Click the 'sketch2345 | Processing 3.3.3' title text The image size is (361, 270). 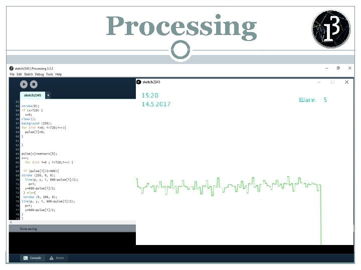[x=34, y=68]
